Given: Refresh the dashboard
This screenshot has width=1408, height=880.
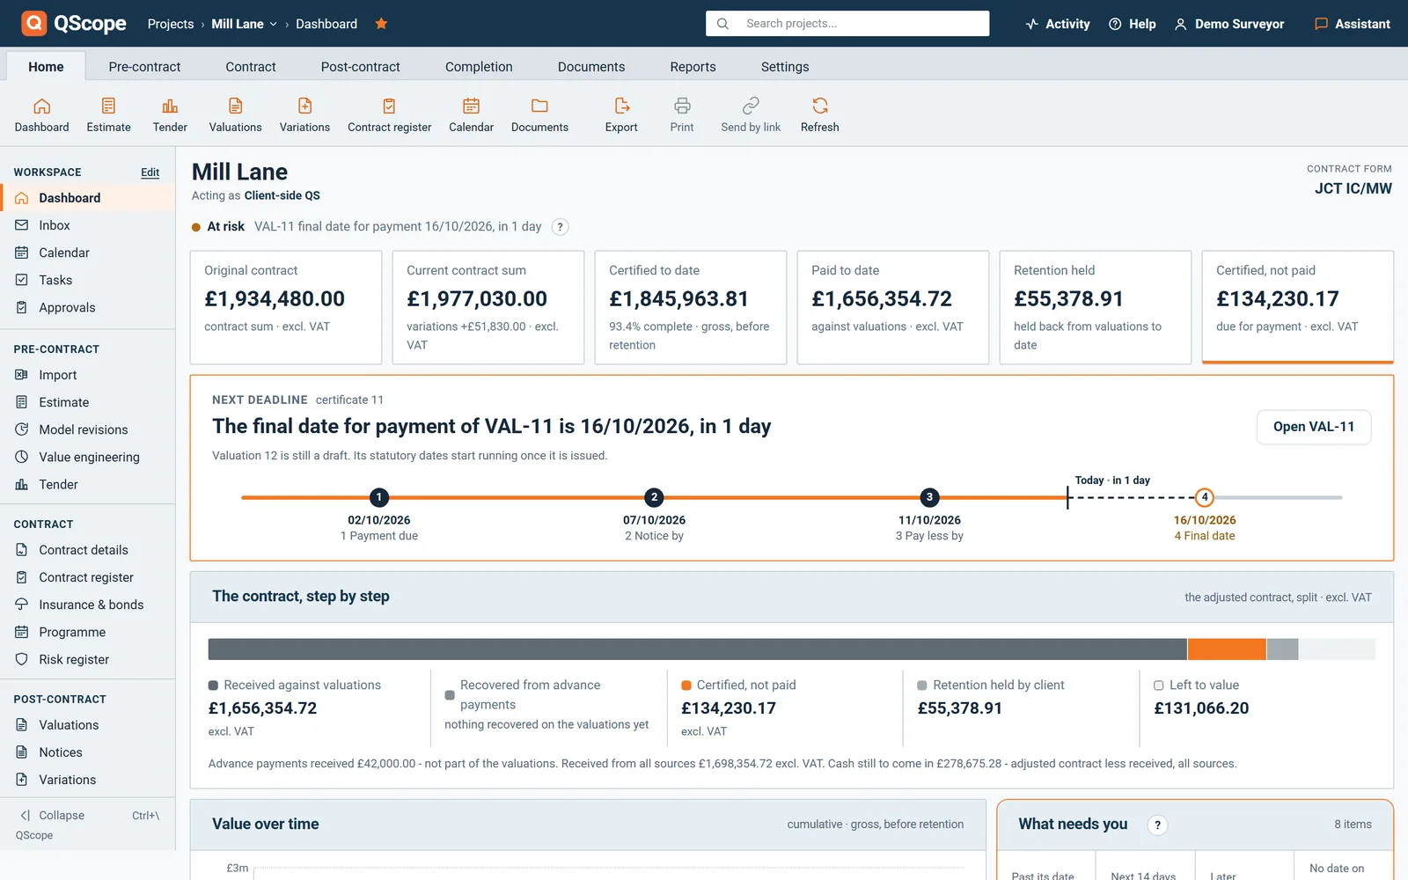Looking at the screenshot, I should [x=819, y=115].
